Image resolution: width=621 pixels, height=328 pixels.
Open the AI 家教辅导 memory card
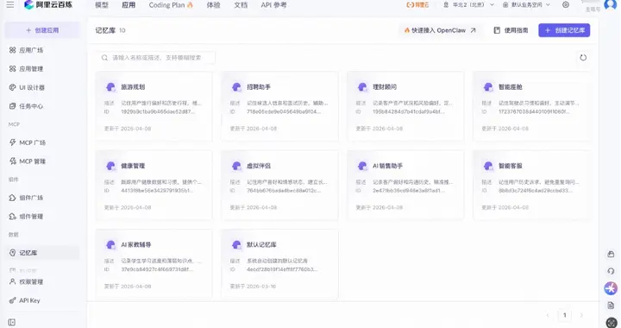154,264
